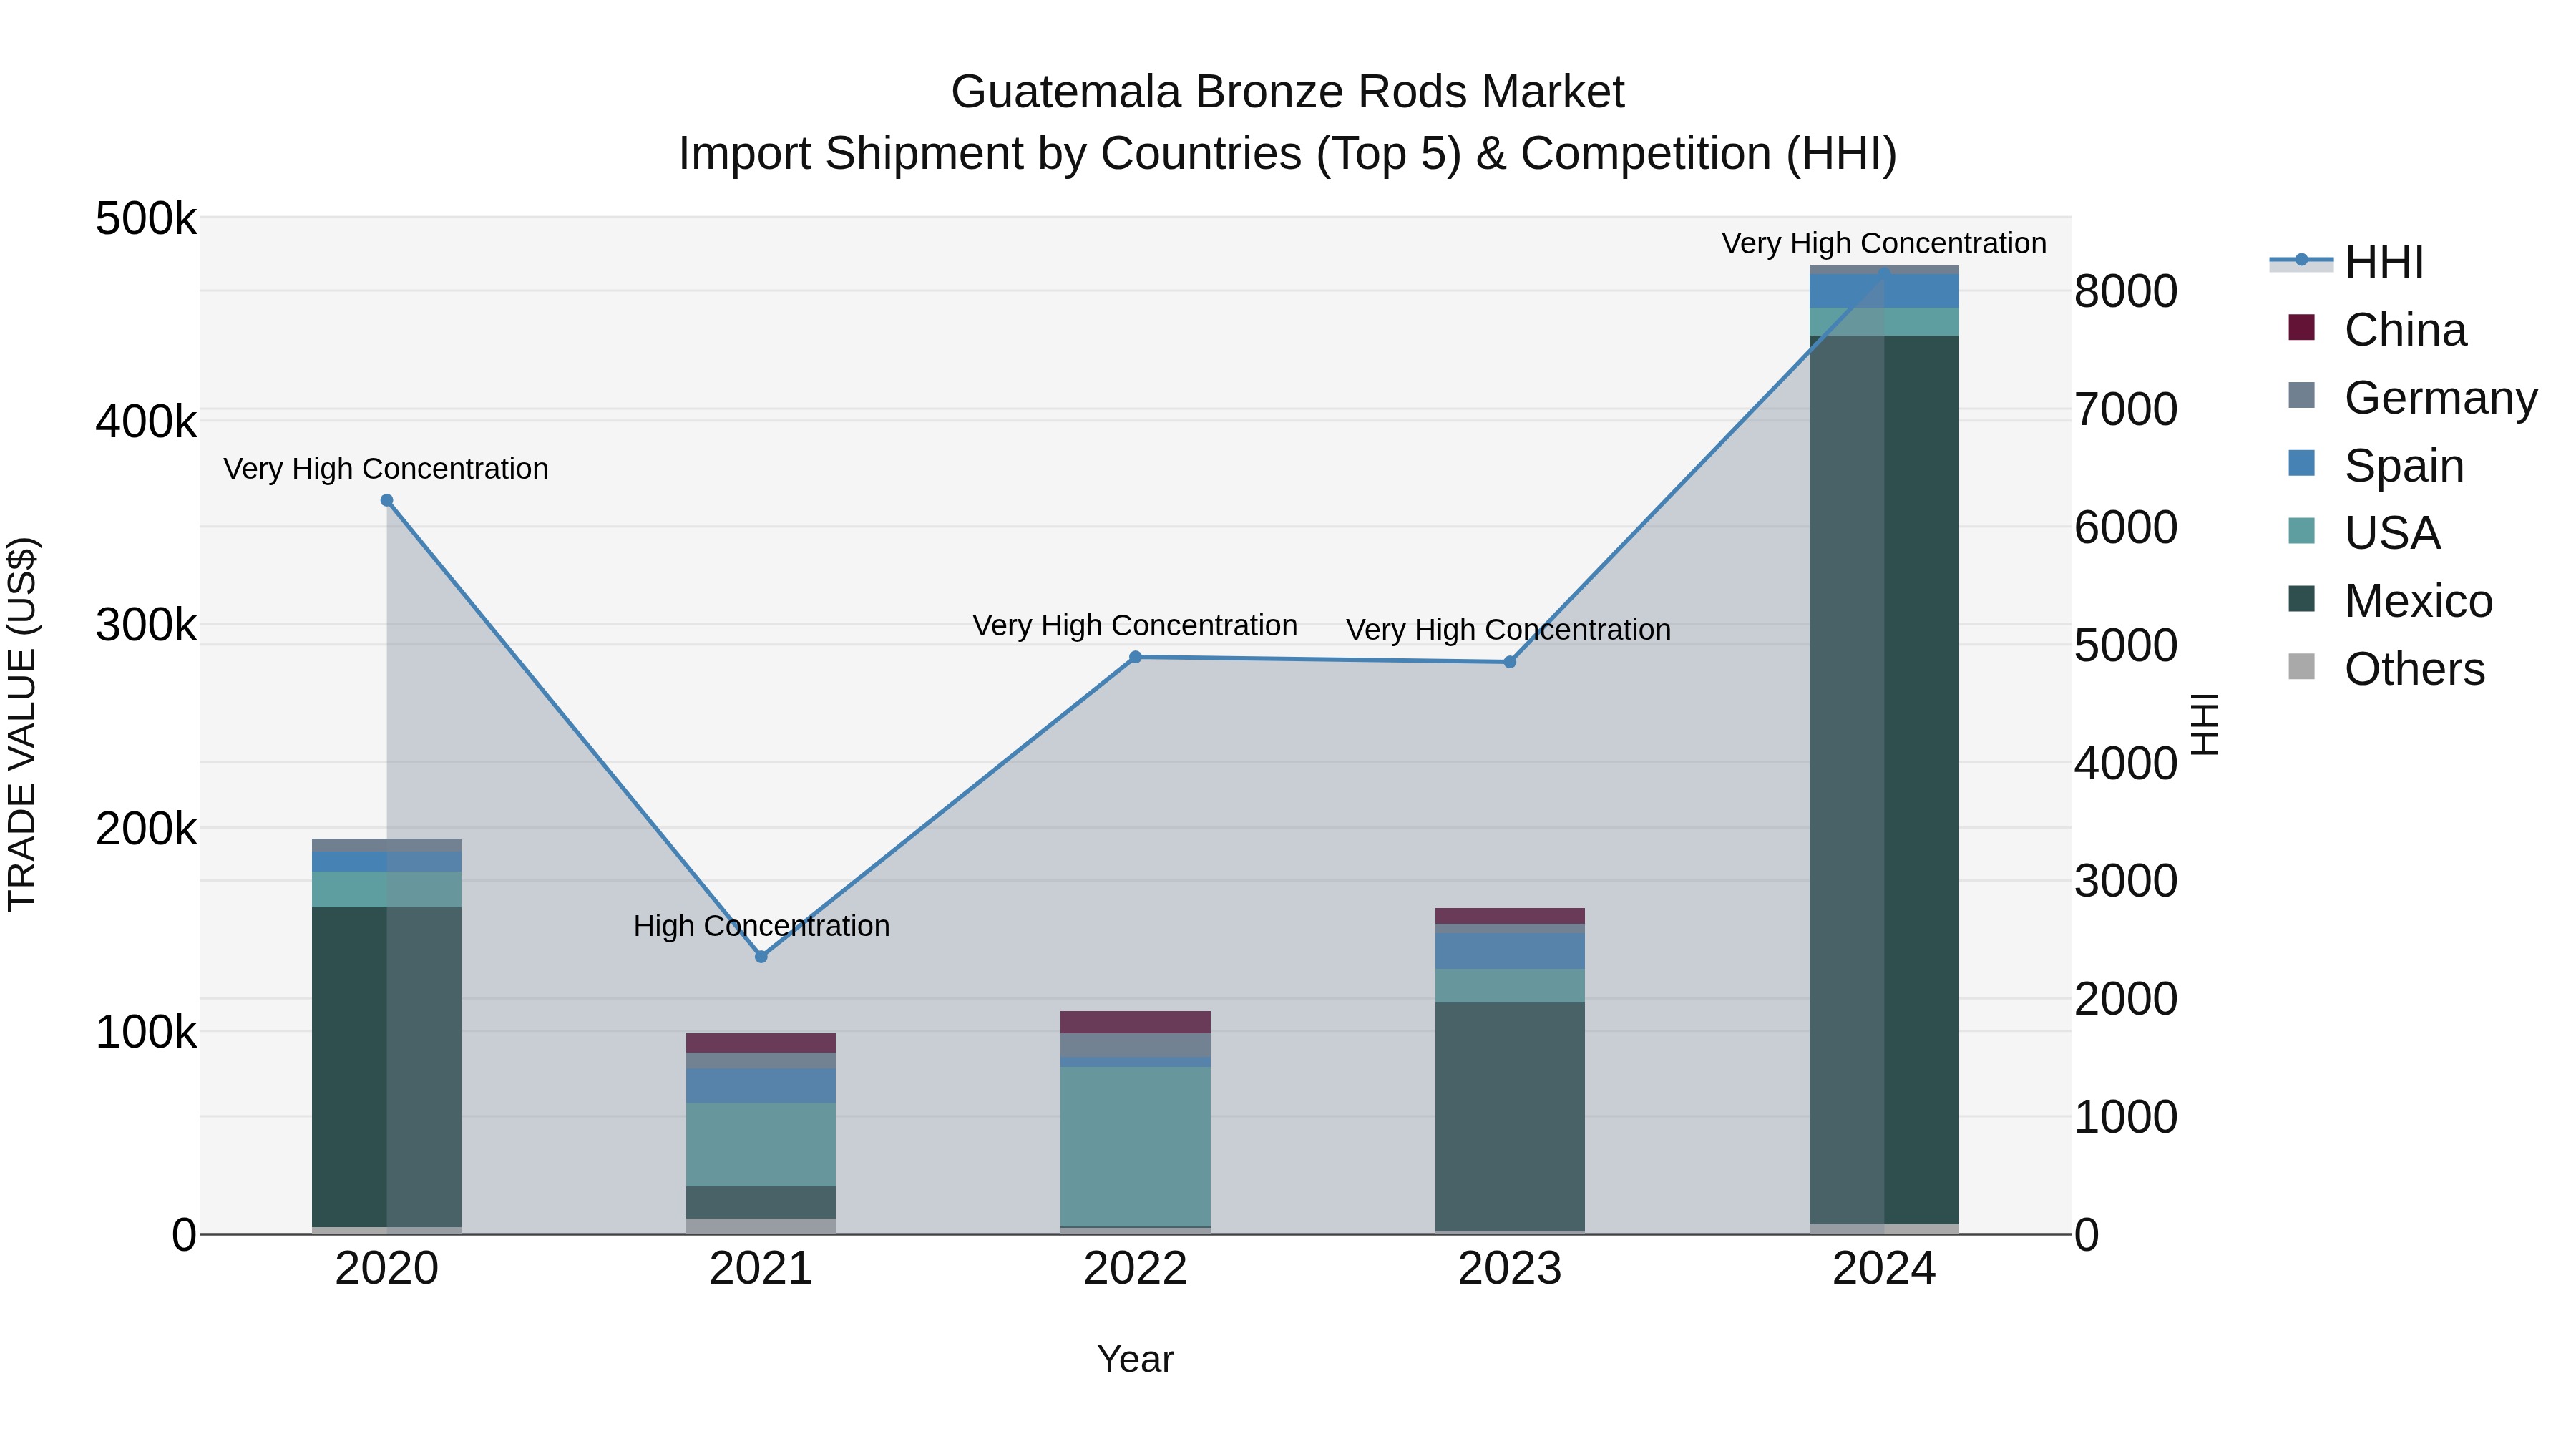
Task: Click the HHI line marker for 2020
Action: [x=387, y=500]
